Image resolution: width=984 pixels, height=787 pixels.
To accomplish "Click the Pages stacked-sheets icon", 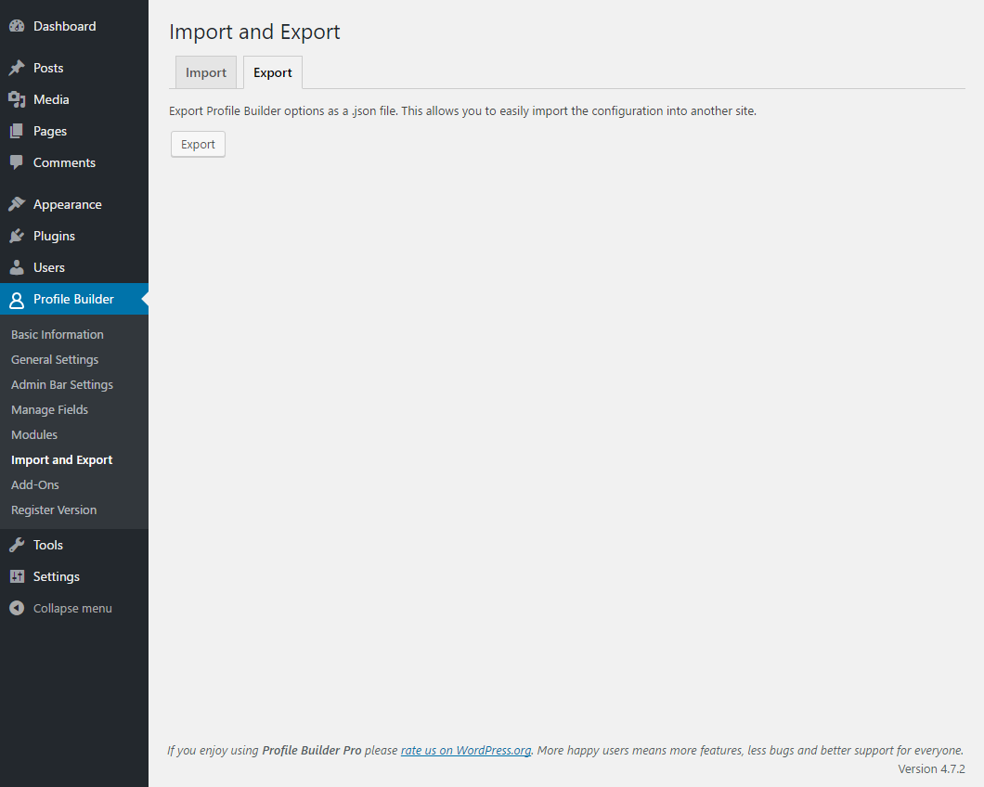I will pos(17,131).
